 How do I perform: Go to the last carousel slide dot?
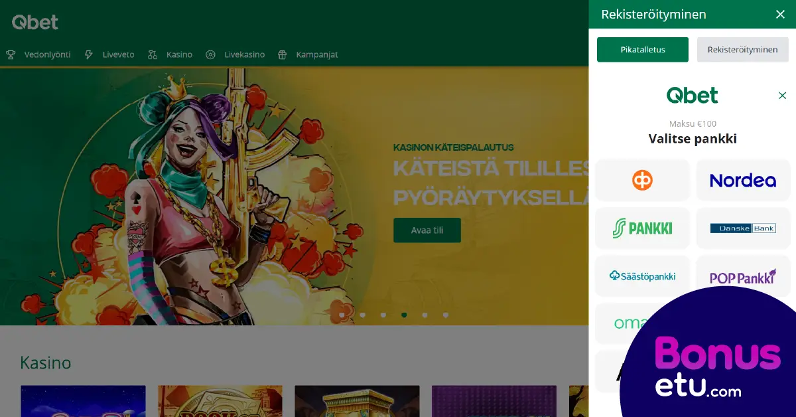click(446, 315)
